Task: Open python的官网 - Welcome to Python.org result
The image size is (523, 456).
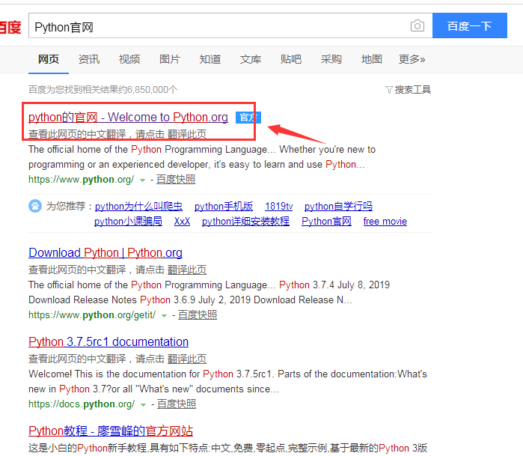Action: (x=128, y=117)
